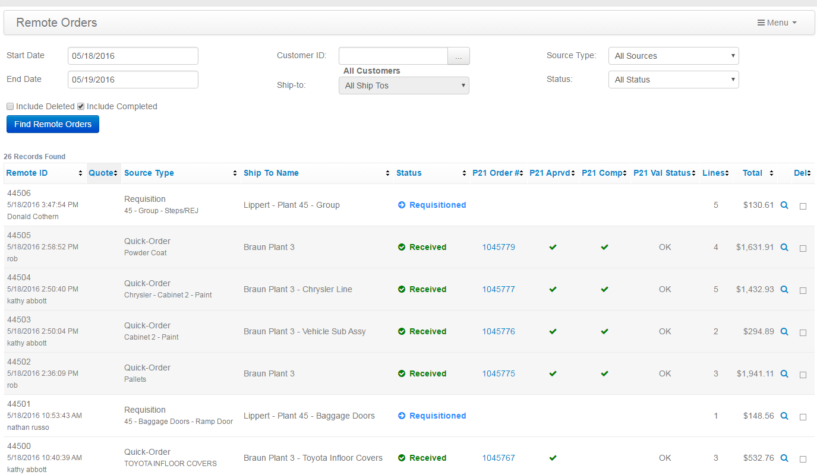Screen dimensions: 817x475
Task: Tick delete checkbox for order 44500
Action: pyautogui.click(x=803, y=460)
